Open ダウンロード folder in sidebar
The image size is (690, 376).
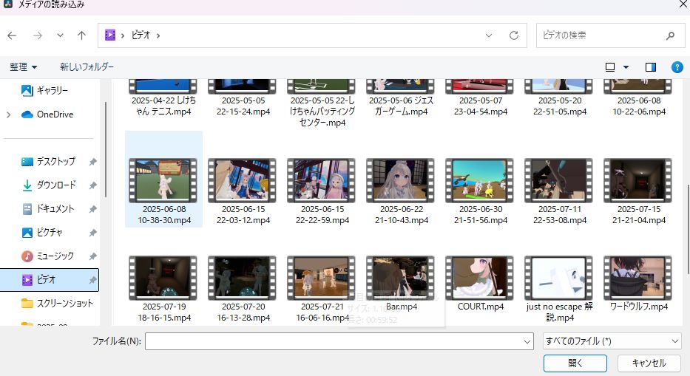tap(55, 185)
